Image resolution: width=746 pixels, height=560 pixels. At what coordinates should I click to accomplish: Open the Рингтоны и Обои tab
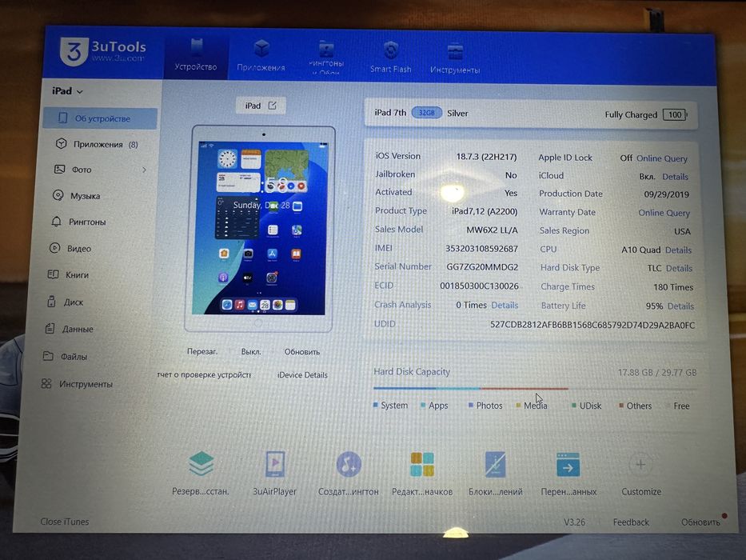pyautogui.click(x=326, y=57)
